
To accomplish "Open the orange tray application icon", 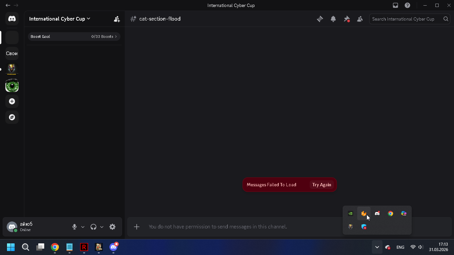I will [x=364, y=213].
